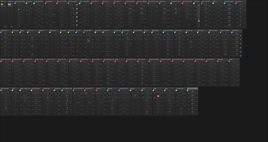Click the Offset module green corner icon

point(213,3)
